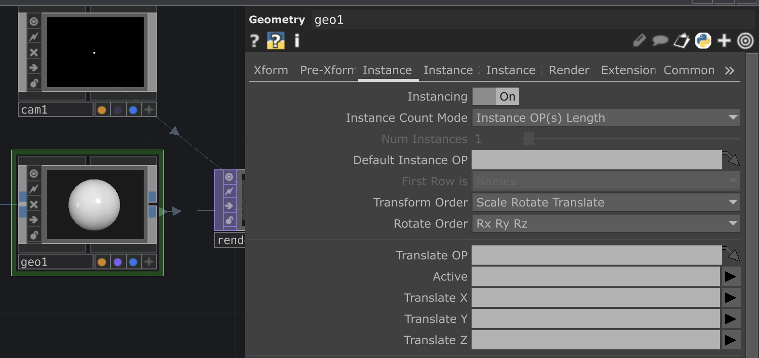Viewport: 759px width, 358px height.
Task: Open the Python help icon beside the question mark
Action: (275, 41)
